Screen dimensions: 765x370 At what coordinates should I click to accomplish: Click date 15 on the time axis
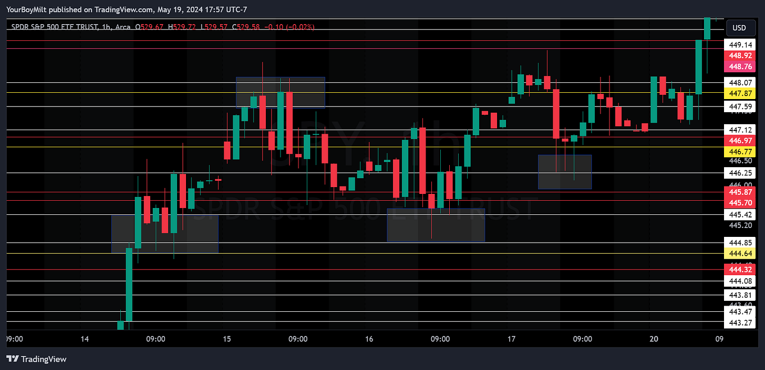[x=227, y=339]
